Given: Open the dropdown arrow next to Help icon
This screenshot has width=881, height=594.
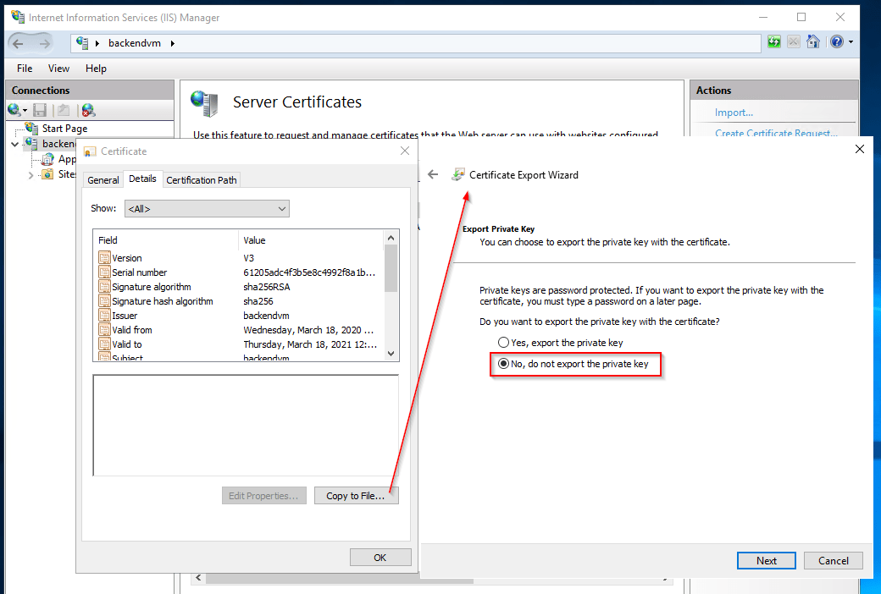Looking at the screenshot, I should (x=851, y=42).
